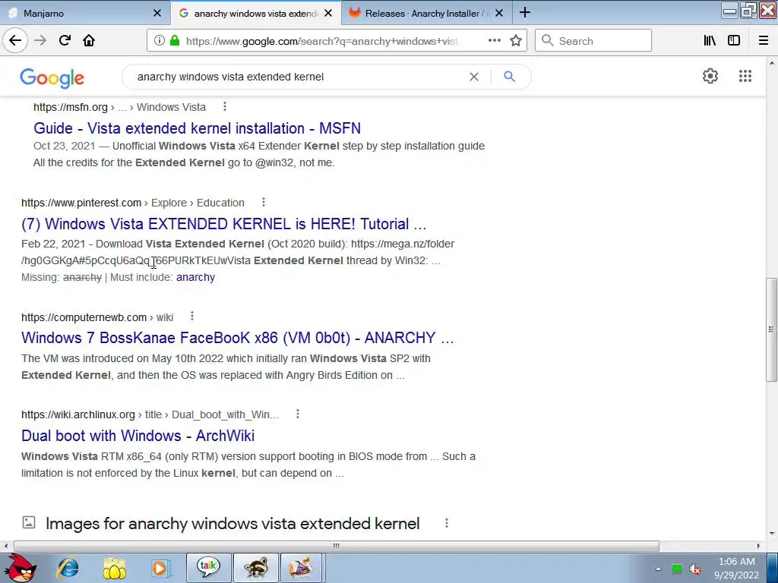Open the eggs folder taskbar icon

tap(115, 568)
